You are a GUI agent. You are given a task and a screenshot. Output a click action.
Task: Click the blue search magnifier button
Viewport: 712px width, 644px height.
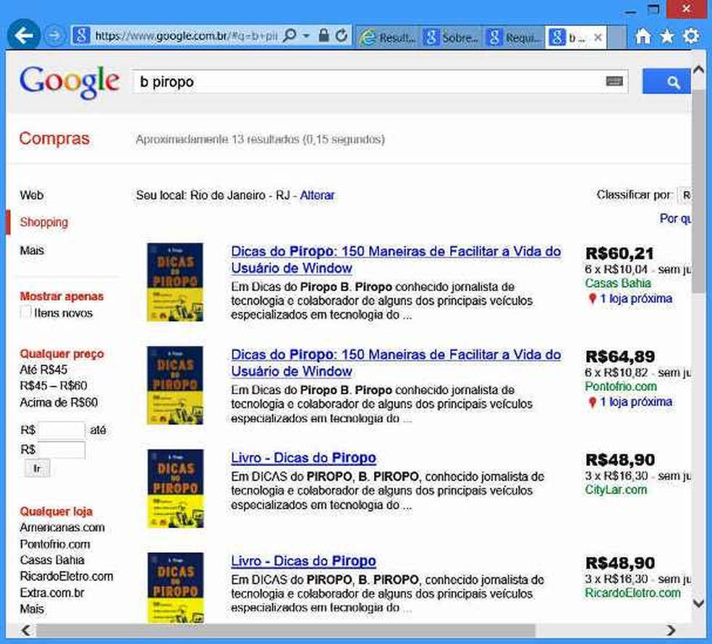(x=666, y=82)
